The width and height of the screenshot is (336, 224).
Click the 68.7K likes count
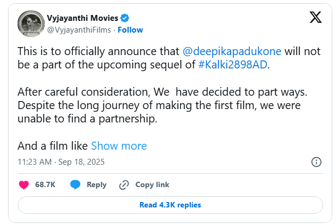[45, 185]
